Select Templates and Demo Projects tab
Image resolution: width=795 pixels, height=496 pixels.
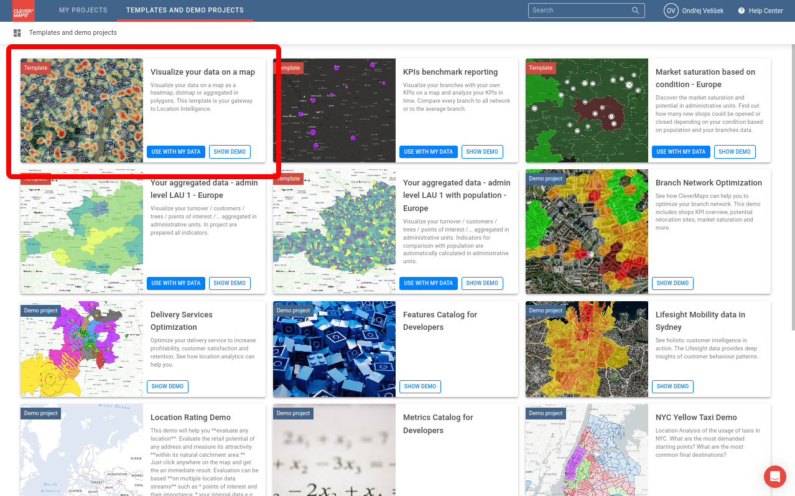185,11
